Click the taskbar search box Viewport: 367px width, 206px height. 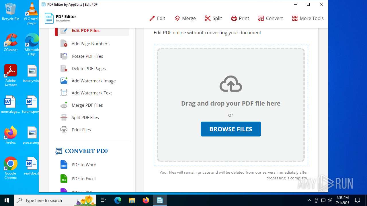55,200
